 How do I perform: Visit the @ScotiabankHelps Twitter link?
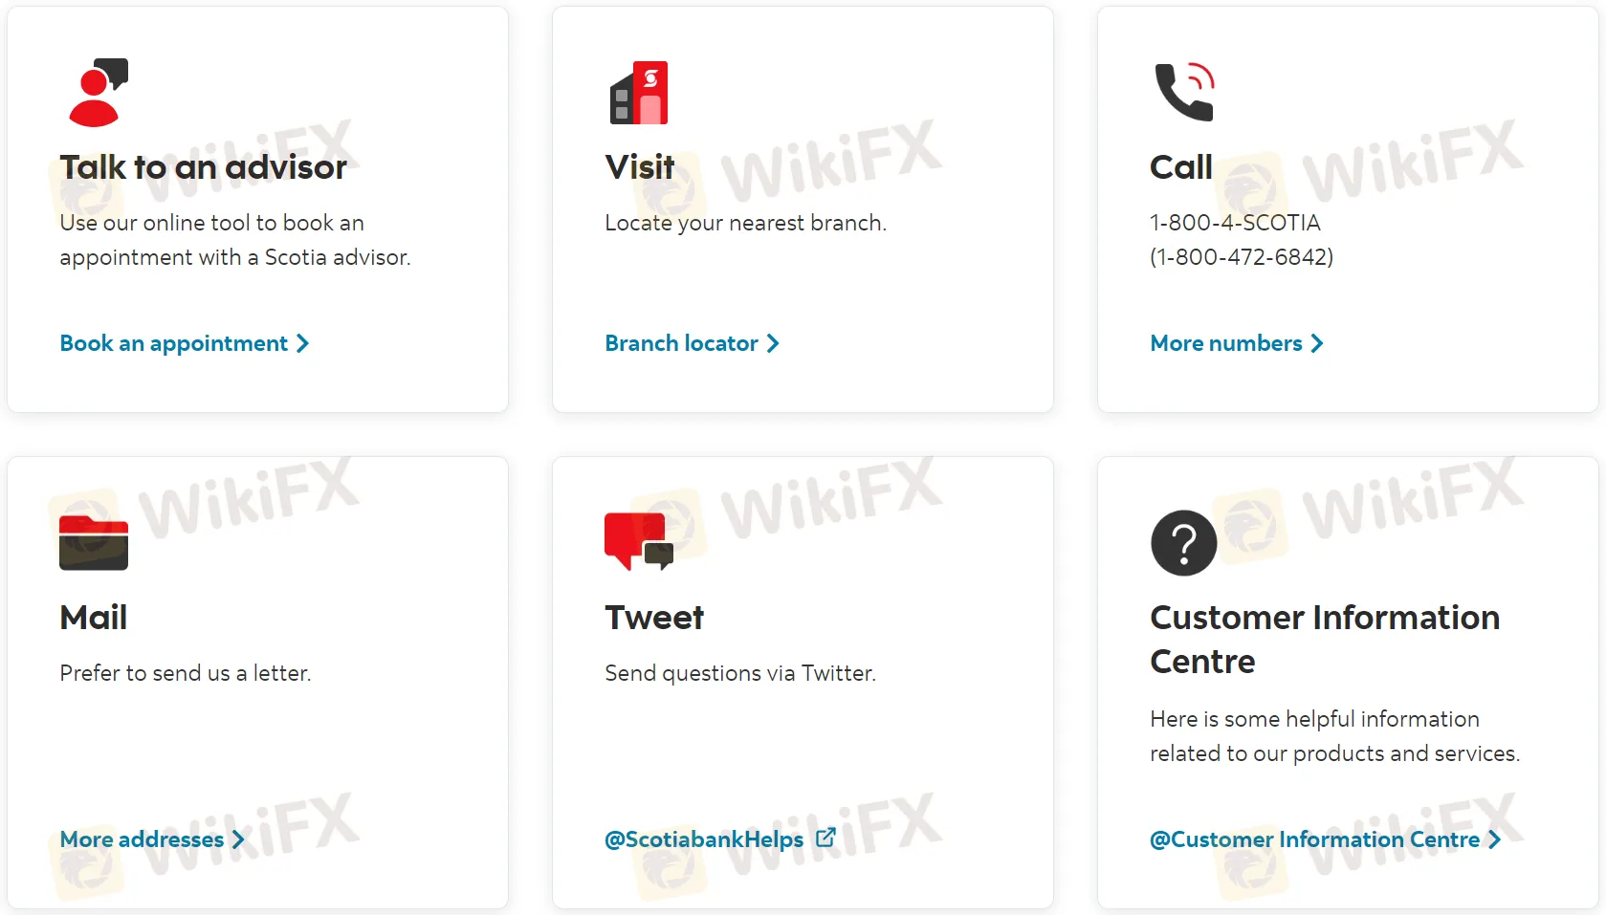(x=704, y=839)
